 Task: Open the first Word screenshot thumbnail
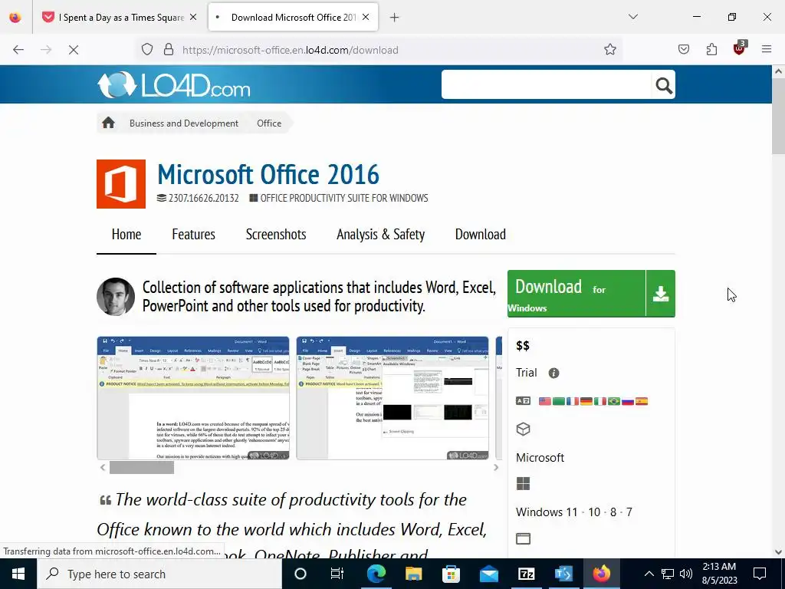pyautogui.click(x=193, y=398)
